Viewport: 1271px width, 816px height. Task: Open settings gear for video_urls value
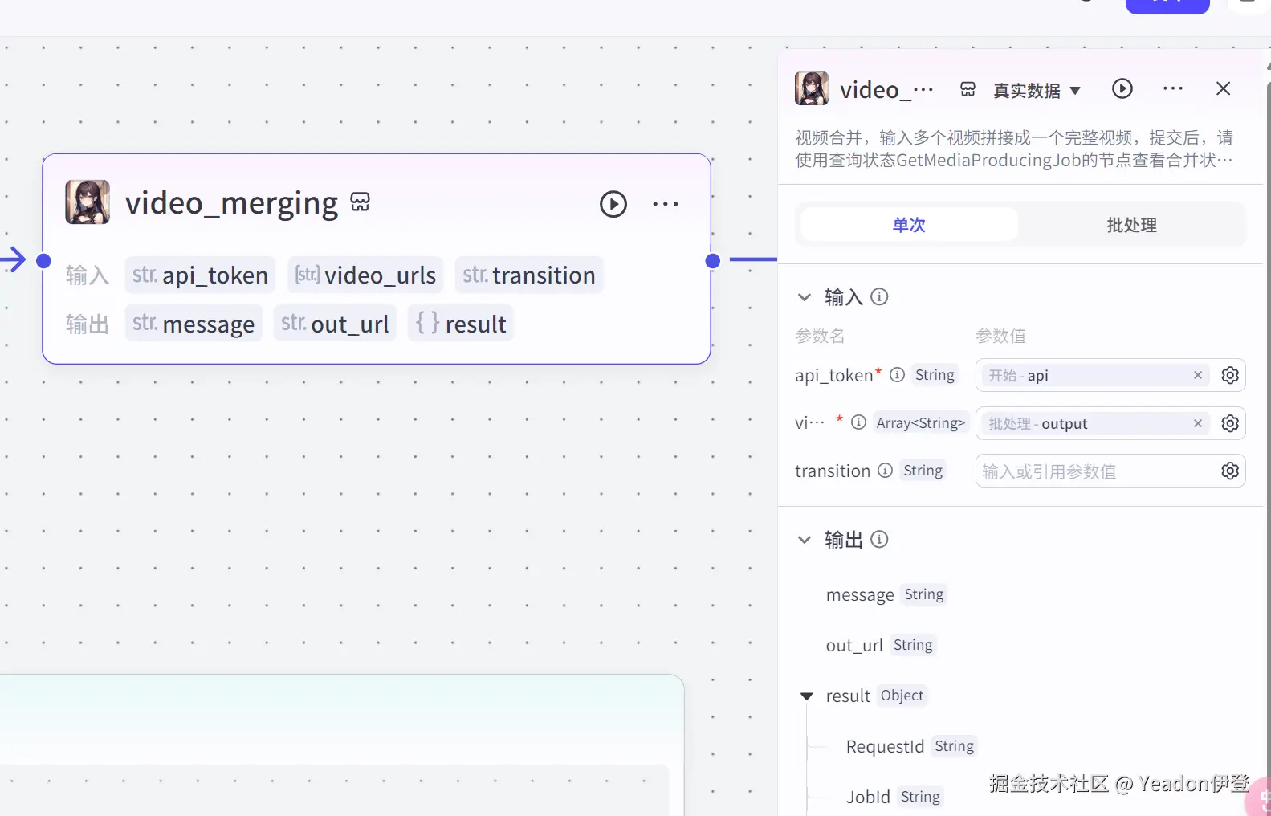1230,423
